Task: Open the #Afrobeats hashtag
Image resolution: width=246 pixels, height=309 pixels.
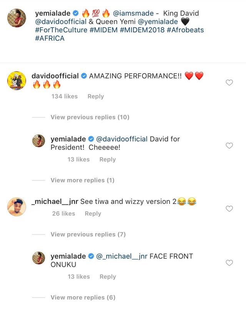Action: tap(183, 30)
